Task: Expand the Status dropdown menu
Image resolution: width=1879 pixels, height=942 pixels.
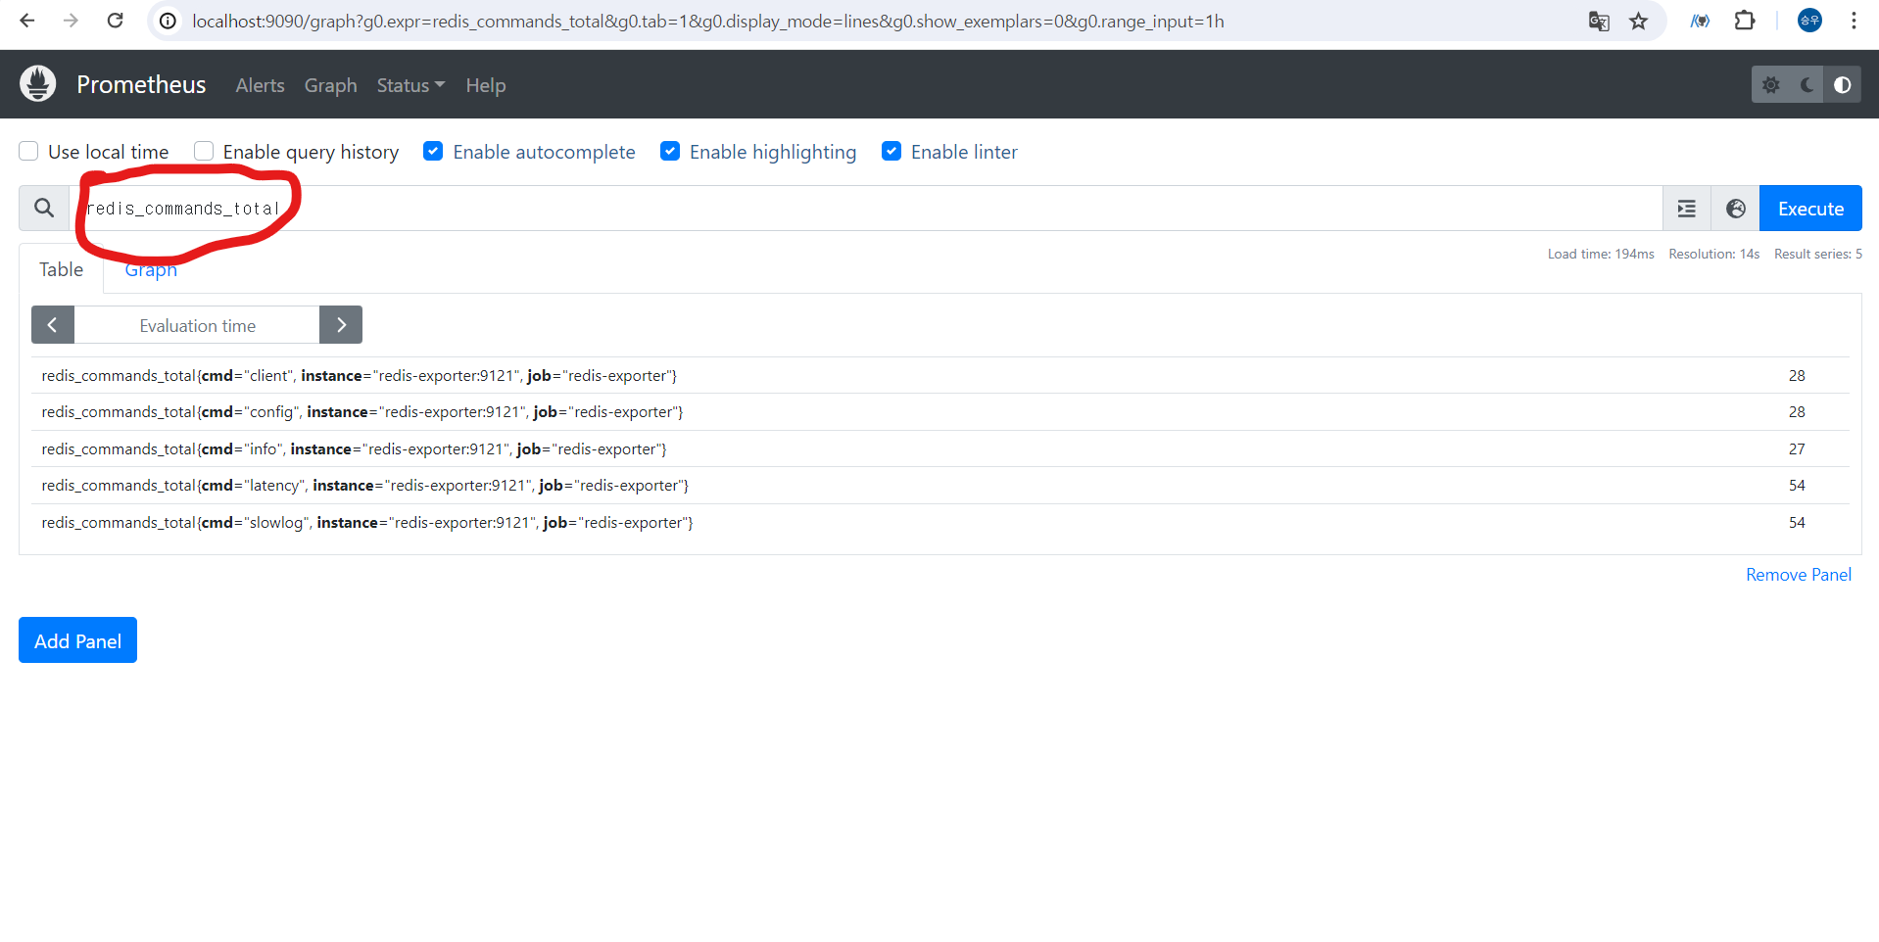Action: (x=410, y=85)
